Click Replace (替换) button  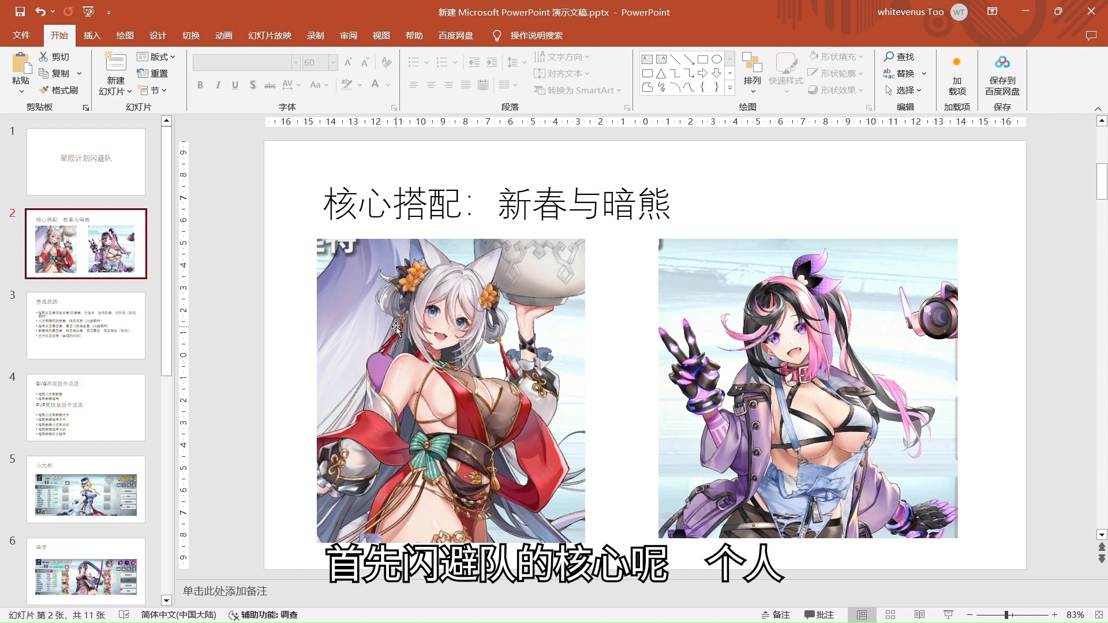pos(899,73)
